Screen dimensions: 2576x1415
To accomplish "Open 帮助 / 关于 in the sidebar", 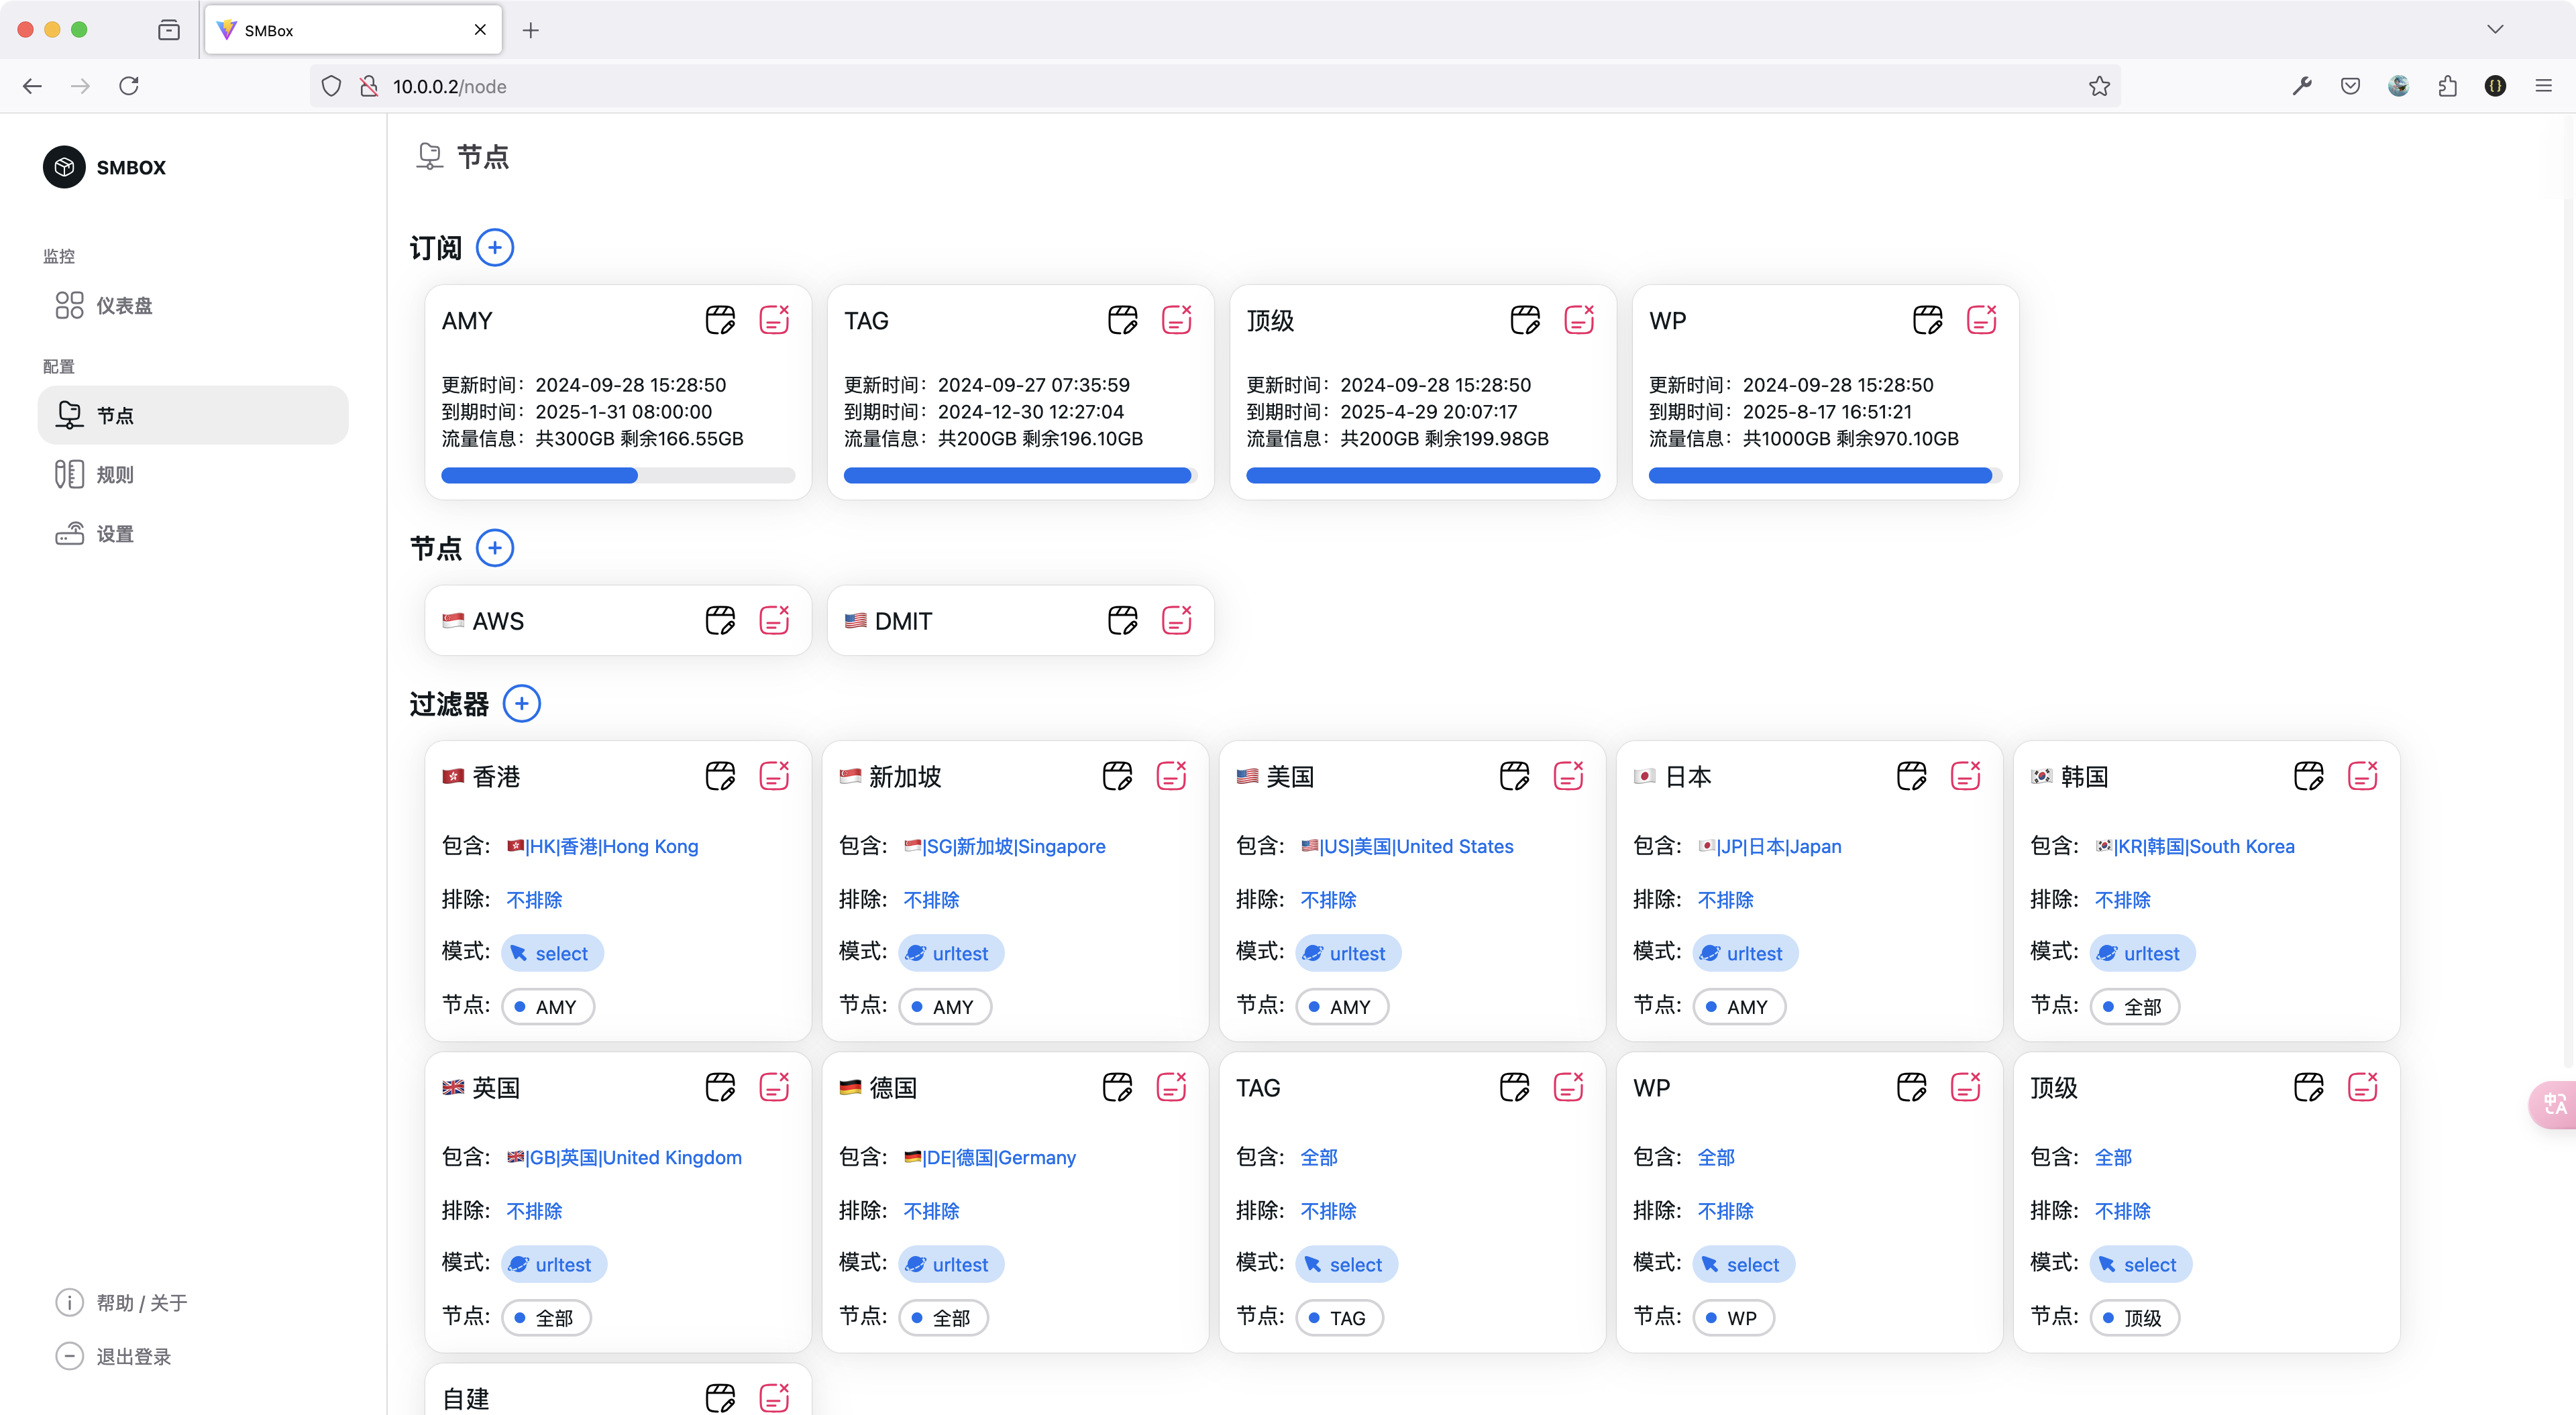I will 121,1303.
